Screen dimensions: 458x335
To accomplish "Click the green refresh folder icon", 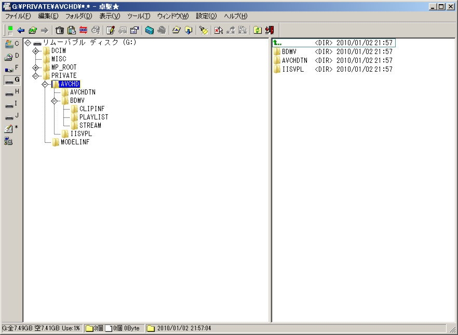I will (257, 30).
